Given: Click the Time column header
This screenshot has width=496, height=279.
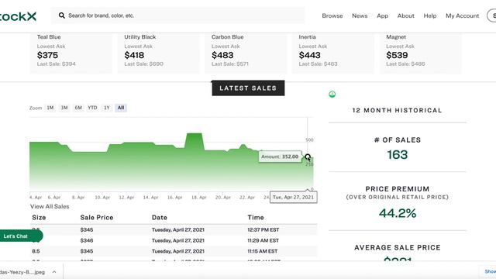Looking at the screenshot, I should tap(256, 218).
